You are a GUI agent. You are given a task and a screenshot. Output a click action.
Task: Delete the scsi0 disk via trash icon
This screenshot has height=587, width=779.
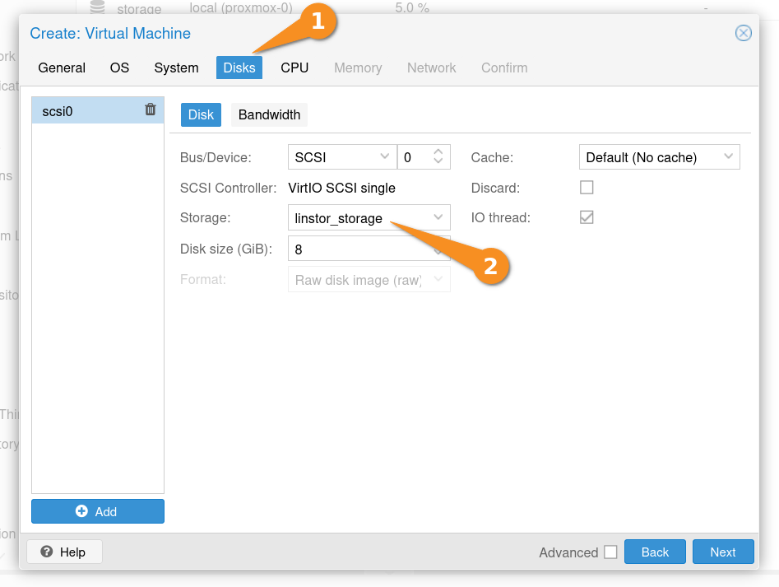point(150,109)
